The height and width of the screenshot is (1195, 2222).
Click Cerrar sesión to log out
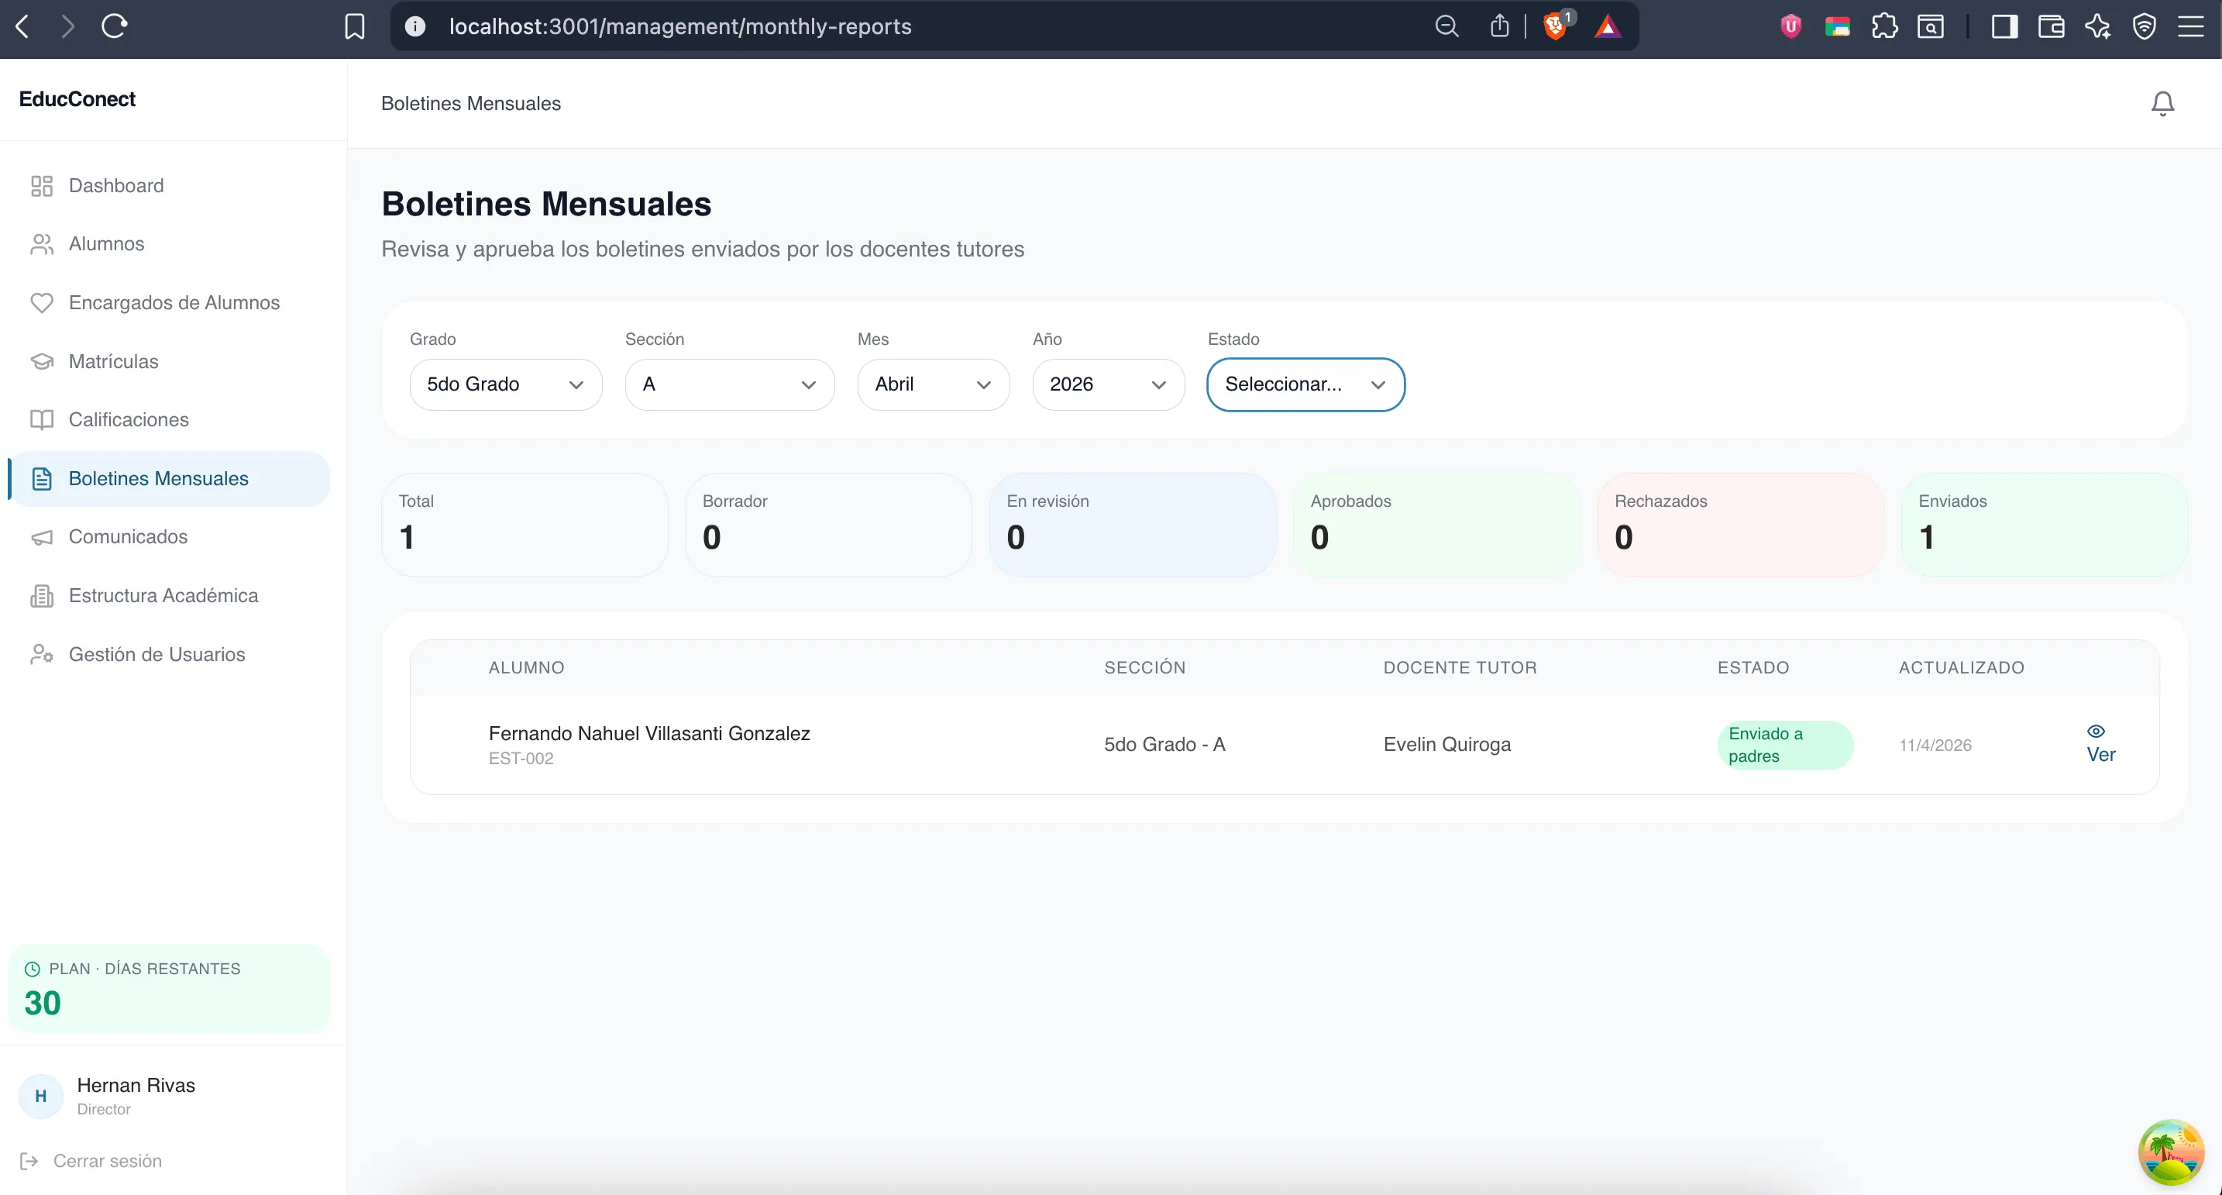click(107, 1162)
